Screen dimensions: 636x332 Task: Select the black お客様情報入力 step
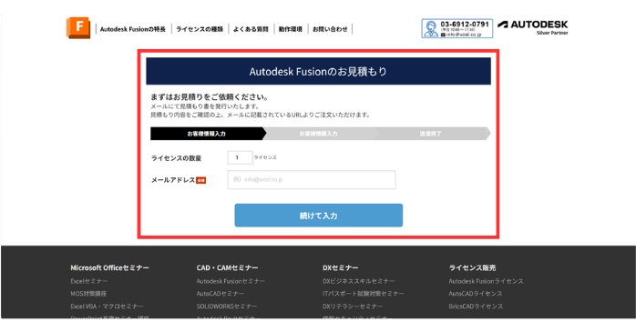click(x=208, y=134)
